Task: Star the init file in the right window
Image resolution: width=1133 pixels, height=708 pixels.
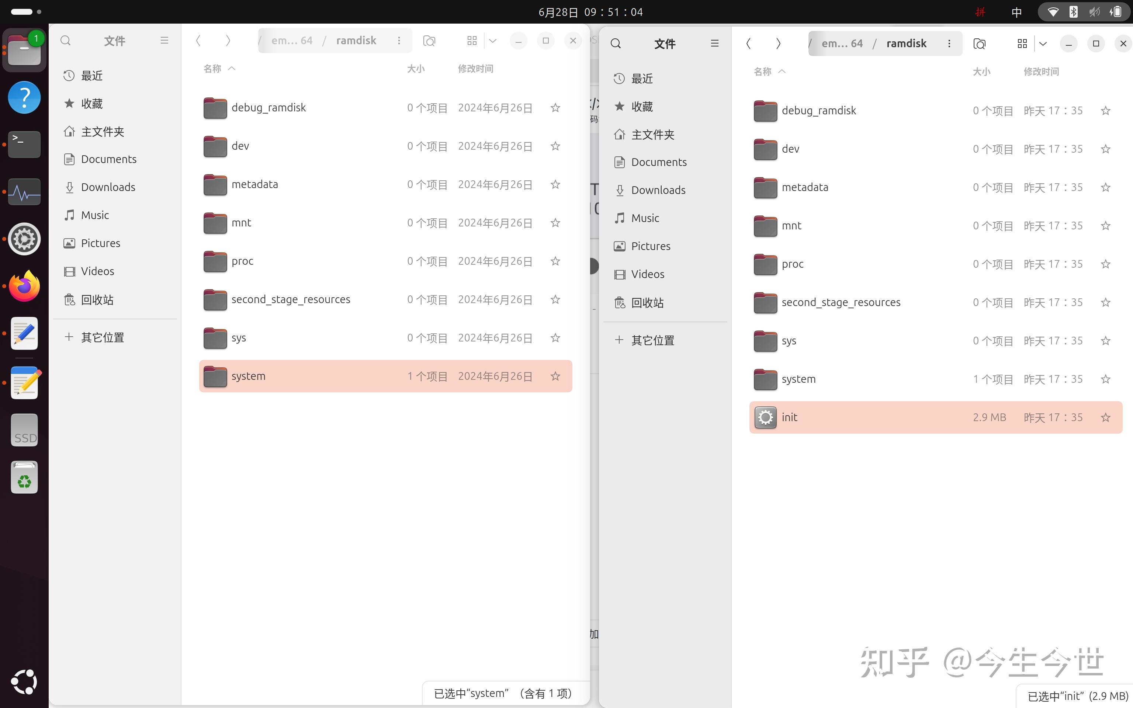Action: point(1105,417)
